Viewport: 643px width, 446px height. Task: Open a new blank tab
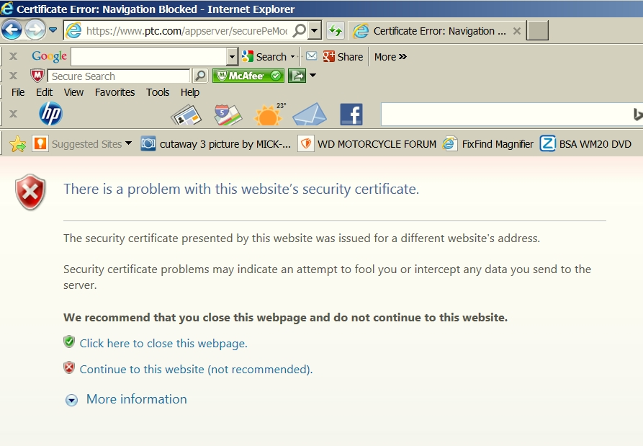click(x=537, y=31)
